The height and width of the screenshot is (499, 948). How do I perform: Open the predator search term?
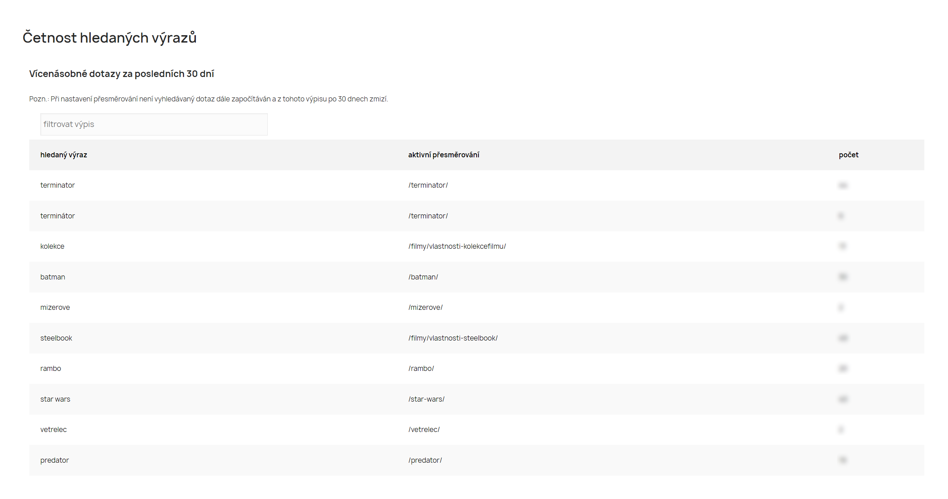(x=54, y=460)
